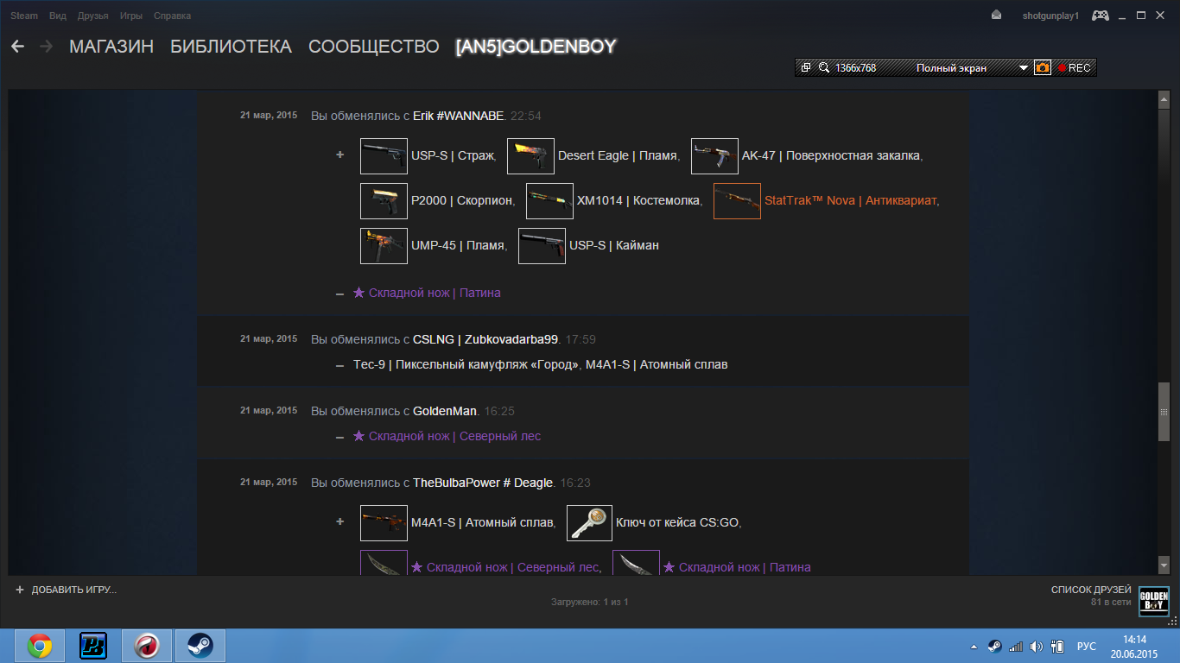1180x663 pixels.
Task: Open the GoldenMan profile link
Action: click(x=445, y=411)
